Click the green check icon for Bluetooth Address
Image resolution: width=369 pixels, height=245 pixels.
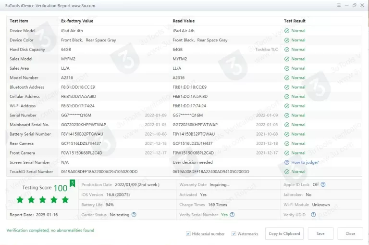287,87
